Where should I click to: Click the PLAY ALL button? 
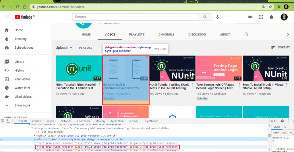coord(86,48)
